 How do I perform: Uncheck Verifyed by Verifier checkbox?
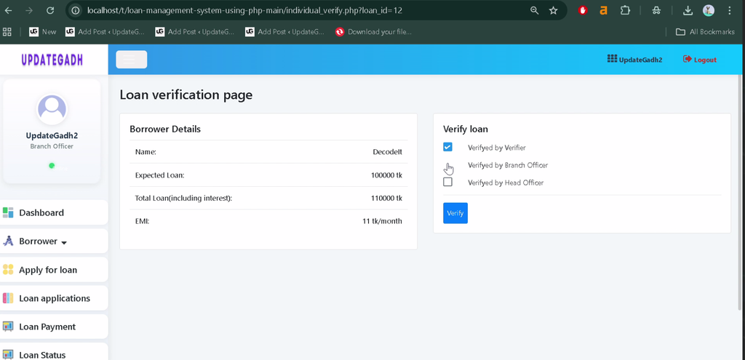(x=447, y=147)
